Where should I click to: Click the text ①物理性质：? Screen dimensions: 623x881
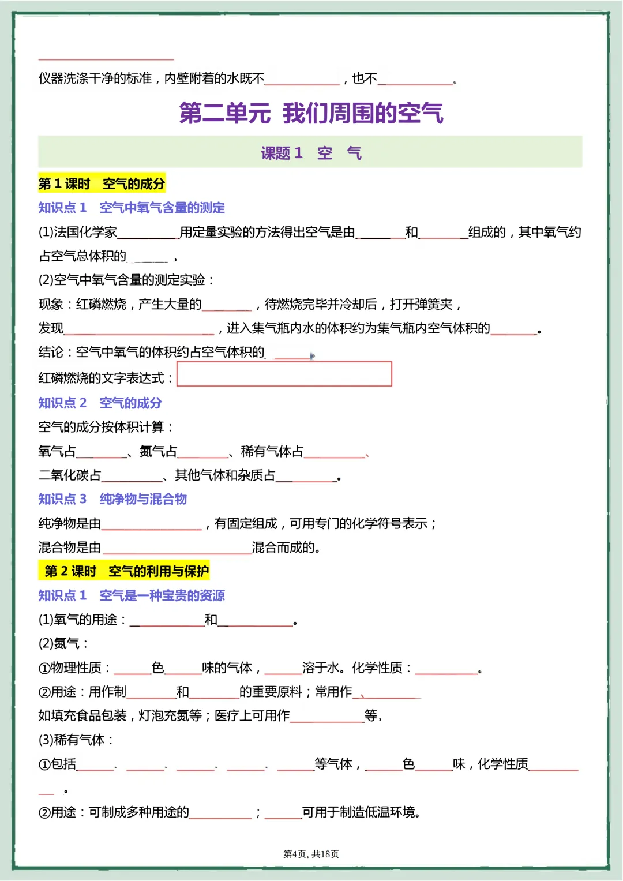75,668
